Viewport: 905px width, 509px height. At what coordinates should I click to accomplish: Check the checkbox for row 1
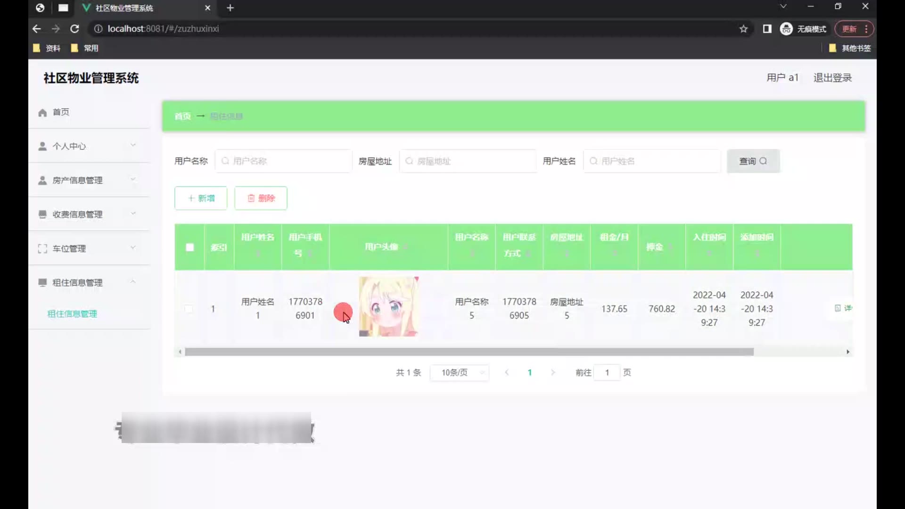click(x=189, y=309)
